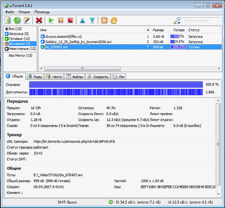The height and width of the screenshot is (208, 225).
Task: Switch to the Файлы tab
Action: (75, 76)
